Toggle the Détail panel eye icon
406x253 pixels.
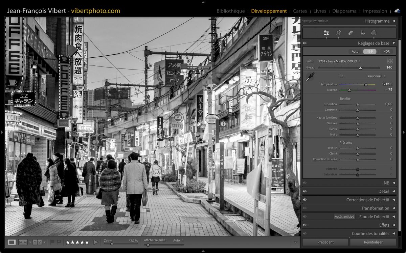tap(305, 191)
